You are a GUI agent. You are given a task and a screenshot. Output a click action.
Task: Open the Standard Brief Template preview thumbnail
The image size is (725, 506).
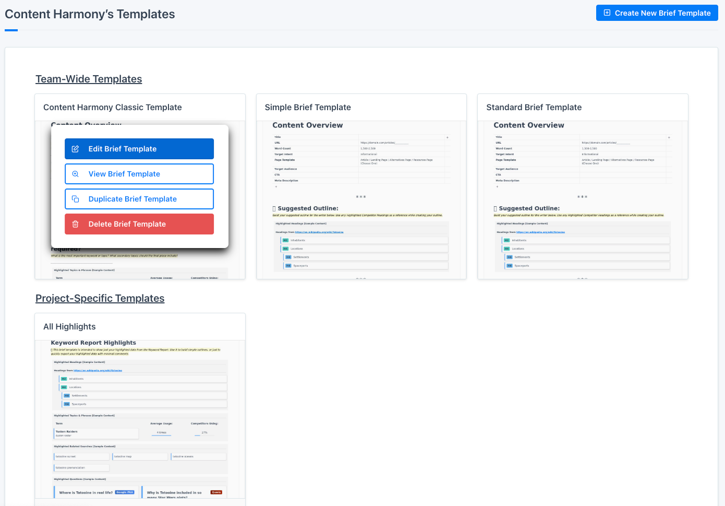[583, 200]
